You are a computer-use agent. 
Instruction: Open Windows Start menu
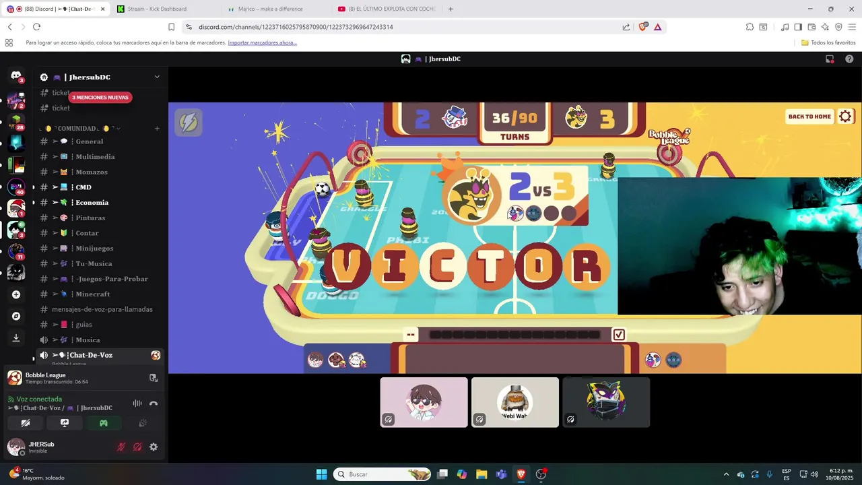[x=321, y=474]
